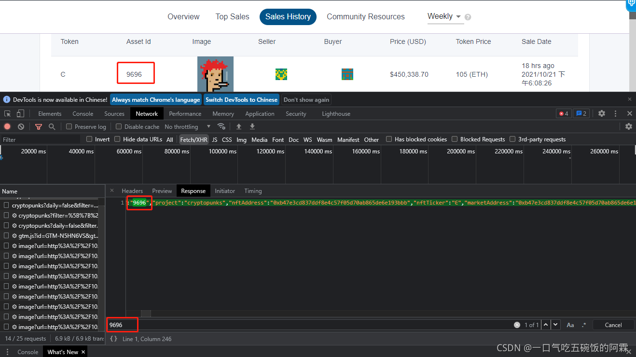Switch to the Elements panel tab

[50, 114]
